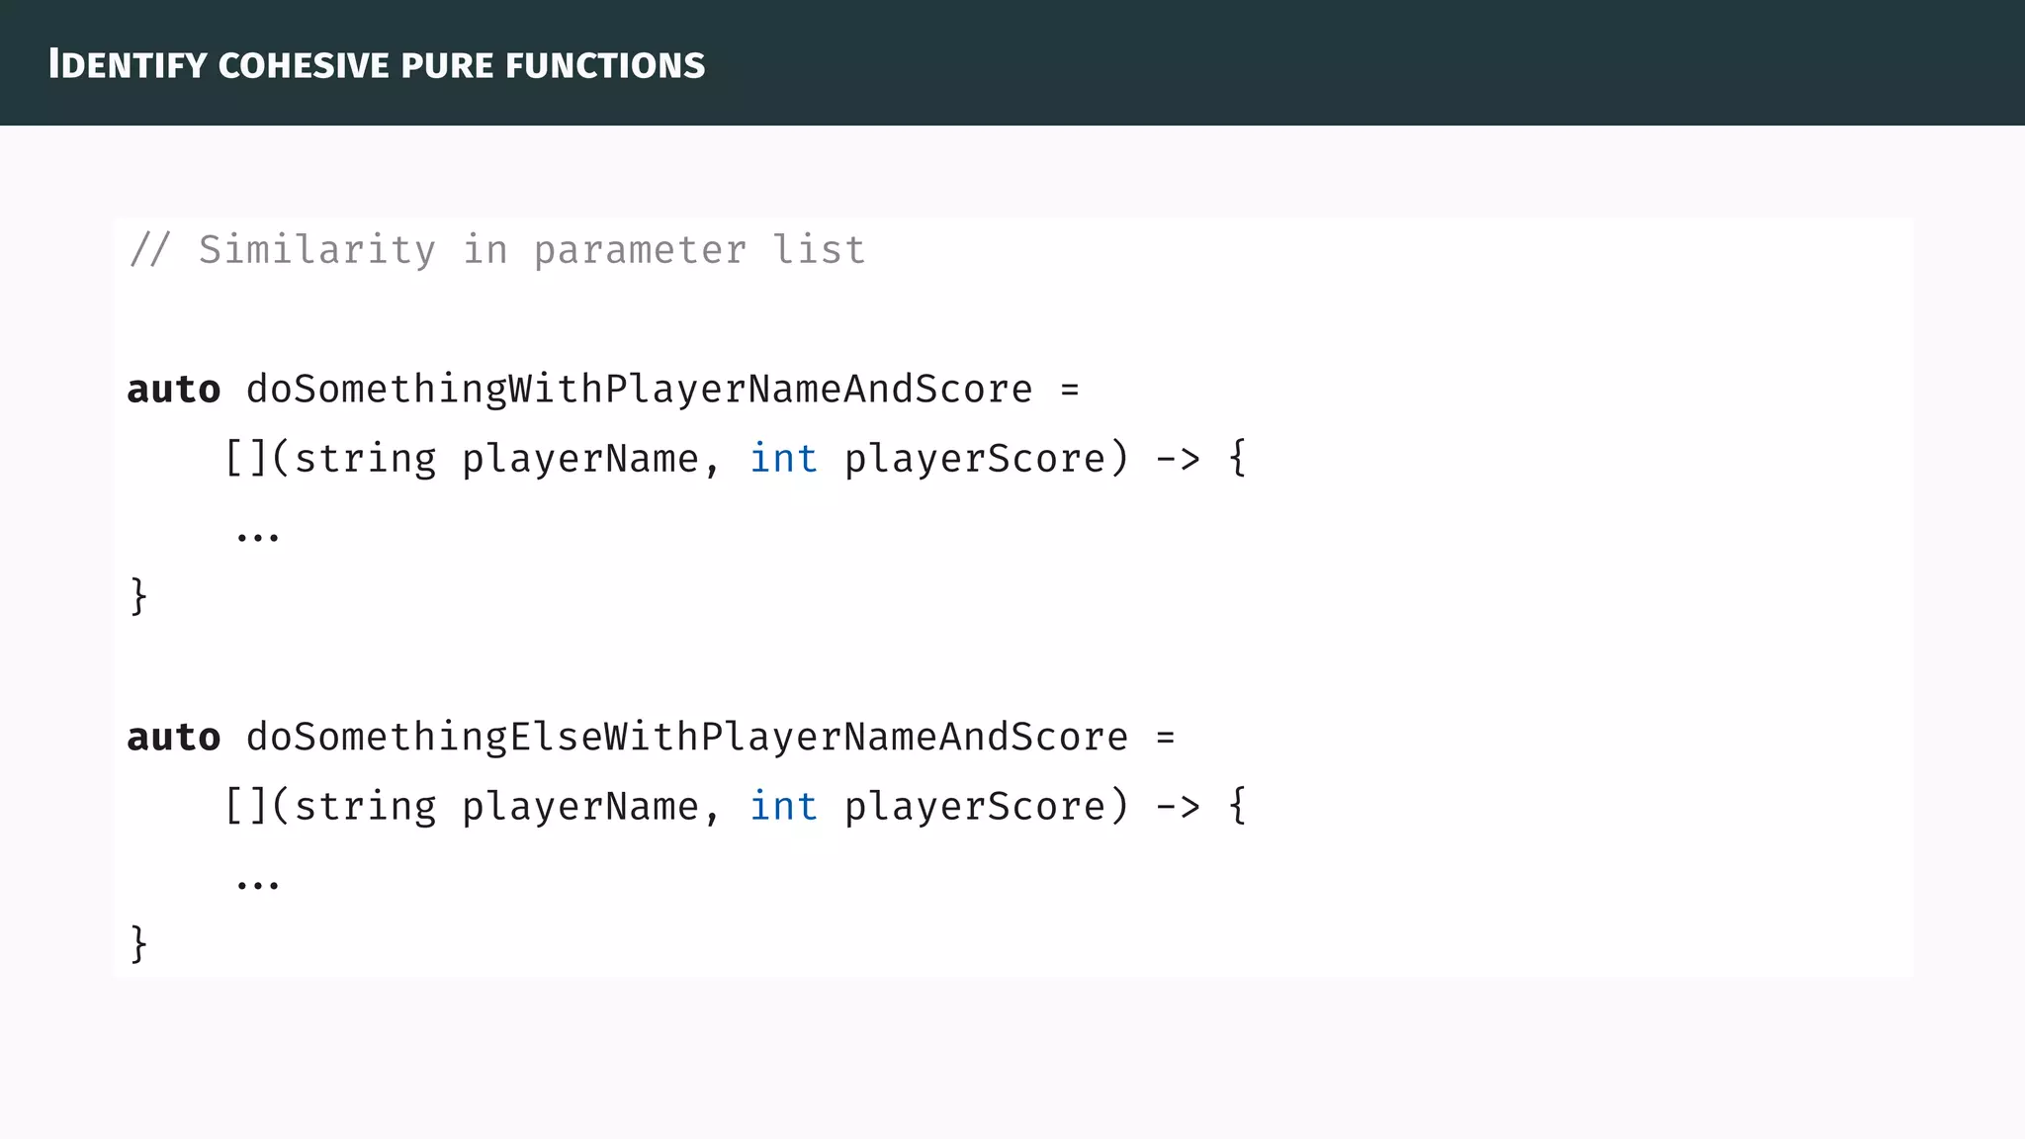This screenshot has height=1139, width=2025.
Task: Click the blue 'int' keyword in second lambda
Action: click(783, 807)
